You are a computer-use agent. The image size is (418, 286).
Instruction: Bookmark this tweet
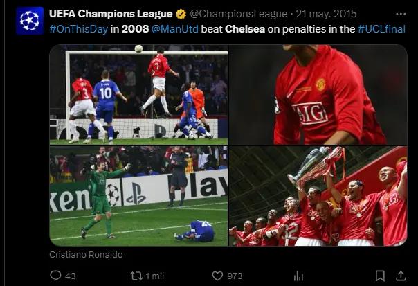pyautogui.click(x=380, y=276)
